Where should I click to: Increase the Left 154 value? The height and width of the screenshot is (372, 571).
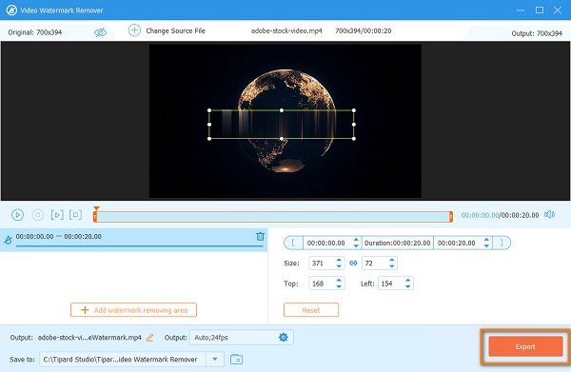[408, 281]
